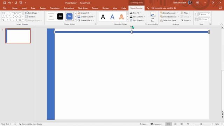Open the Size dialog launcher

pyautogui.click(x=210, y=24)
